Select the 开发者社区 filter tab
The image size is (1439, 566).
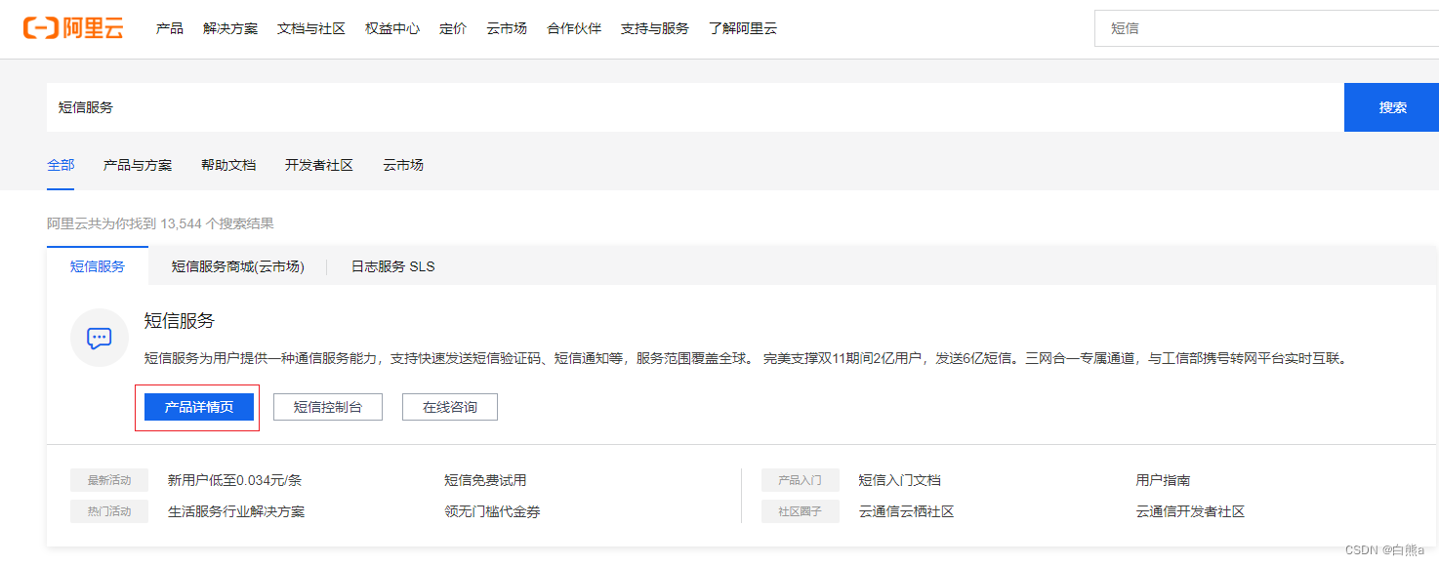pos(319,165)
